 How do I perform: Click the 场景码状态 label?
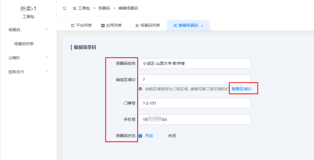125,136
